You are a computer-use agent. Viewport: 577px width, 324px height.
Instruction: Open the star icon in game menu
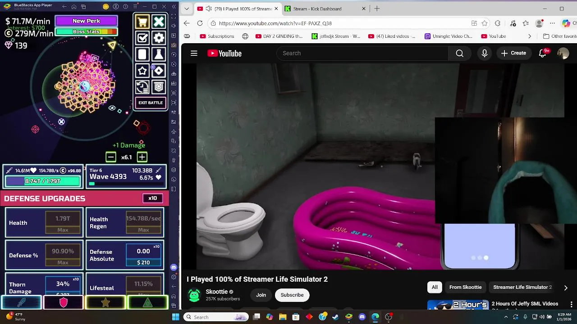coord(142,71)
